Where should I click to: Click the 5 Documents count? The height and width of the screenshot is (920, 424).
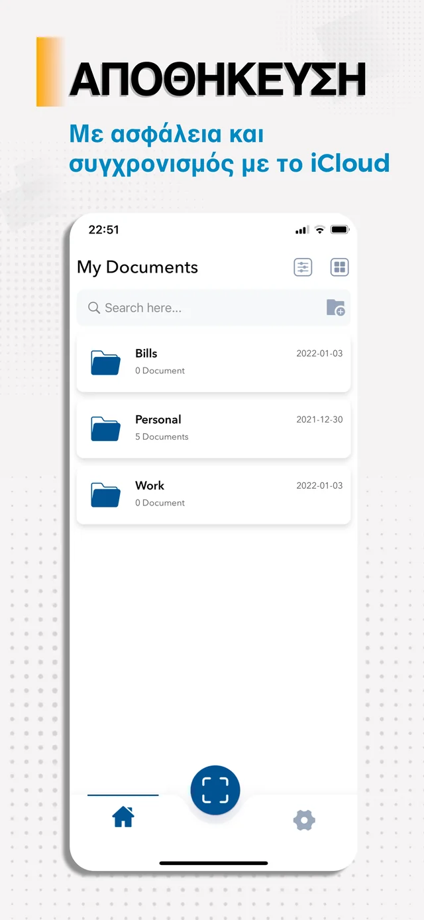(162, 436)
